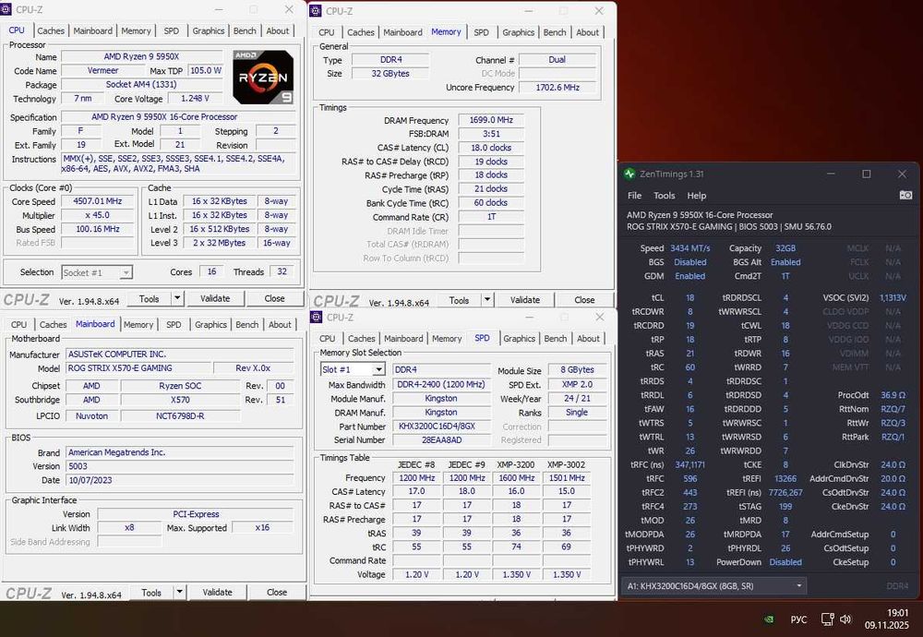This screenshot has width=923, height=637.
Task: Open the A1: KHX3200C16D4/8GX module dropdown
Action: pos(714,586)
